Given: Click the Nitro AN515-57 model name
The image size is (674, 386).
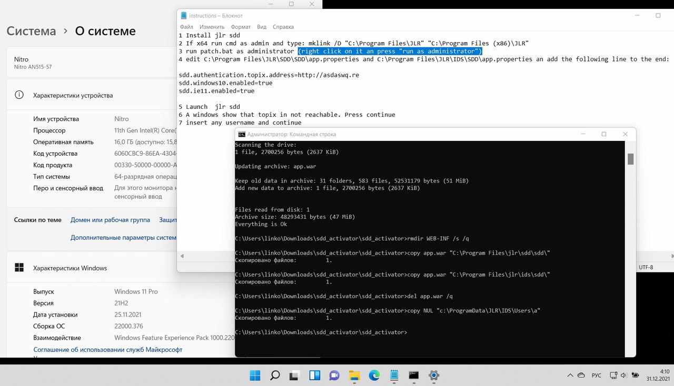Looking at the screenshot, I should (x=33, y=67).
